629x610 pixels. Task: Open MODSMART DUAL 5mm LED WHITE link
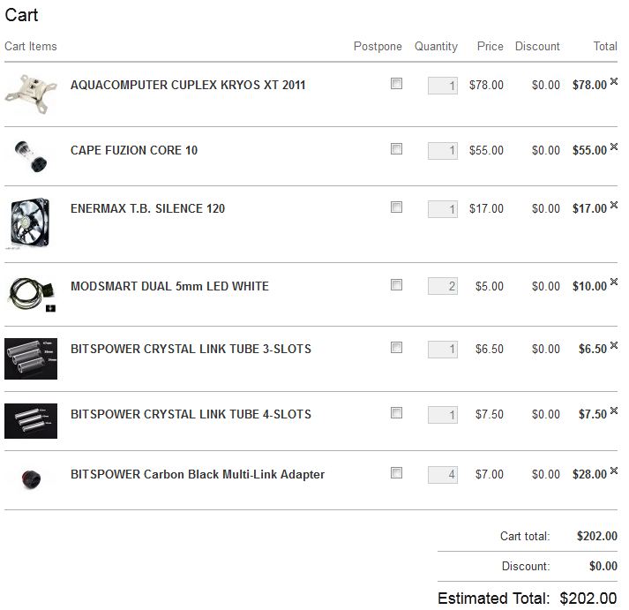169,286
